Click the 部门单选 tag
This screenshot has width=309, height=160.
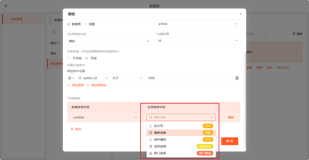[205, 153]
